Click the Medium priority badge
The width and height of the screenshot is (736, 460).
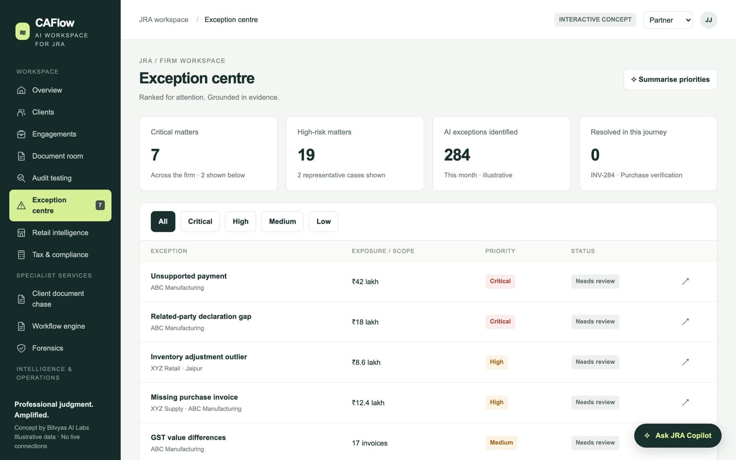tap(501, 443)
